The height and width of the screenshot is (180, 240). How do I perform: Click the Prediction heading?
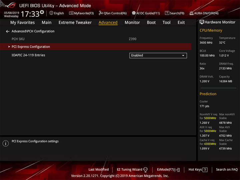[x=208, y=94]
